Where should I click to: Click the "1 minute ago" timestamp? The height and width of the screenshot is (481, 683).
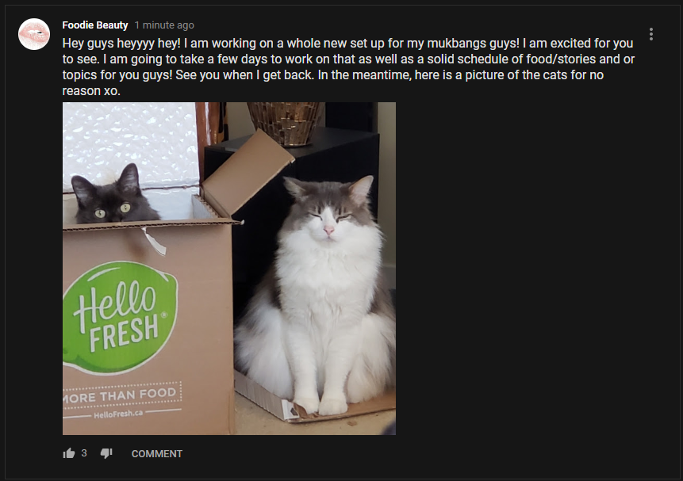pyautogui.click(x=164, y=25)
